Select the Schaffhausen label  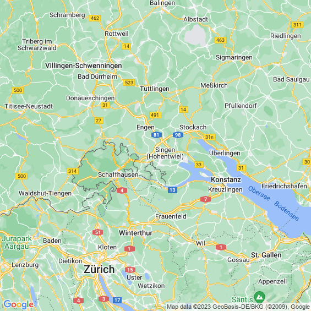coord(118,174)
